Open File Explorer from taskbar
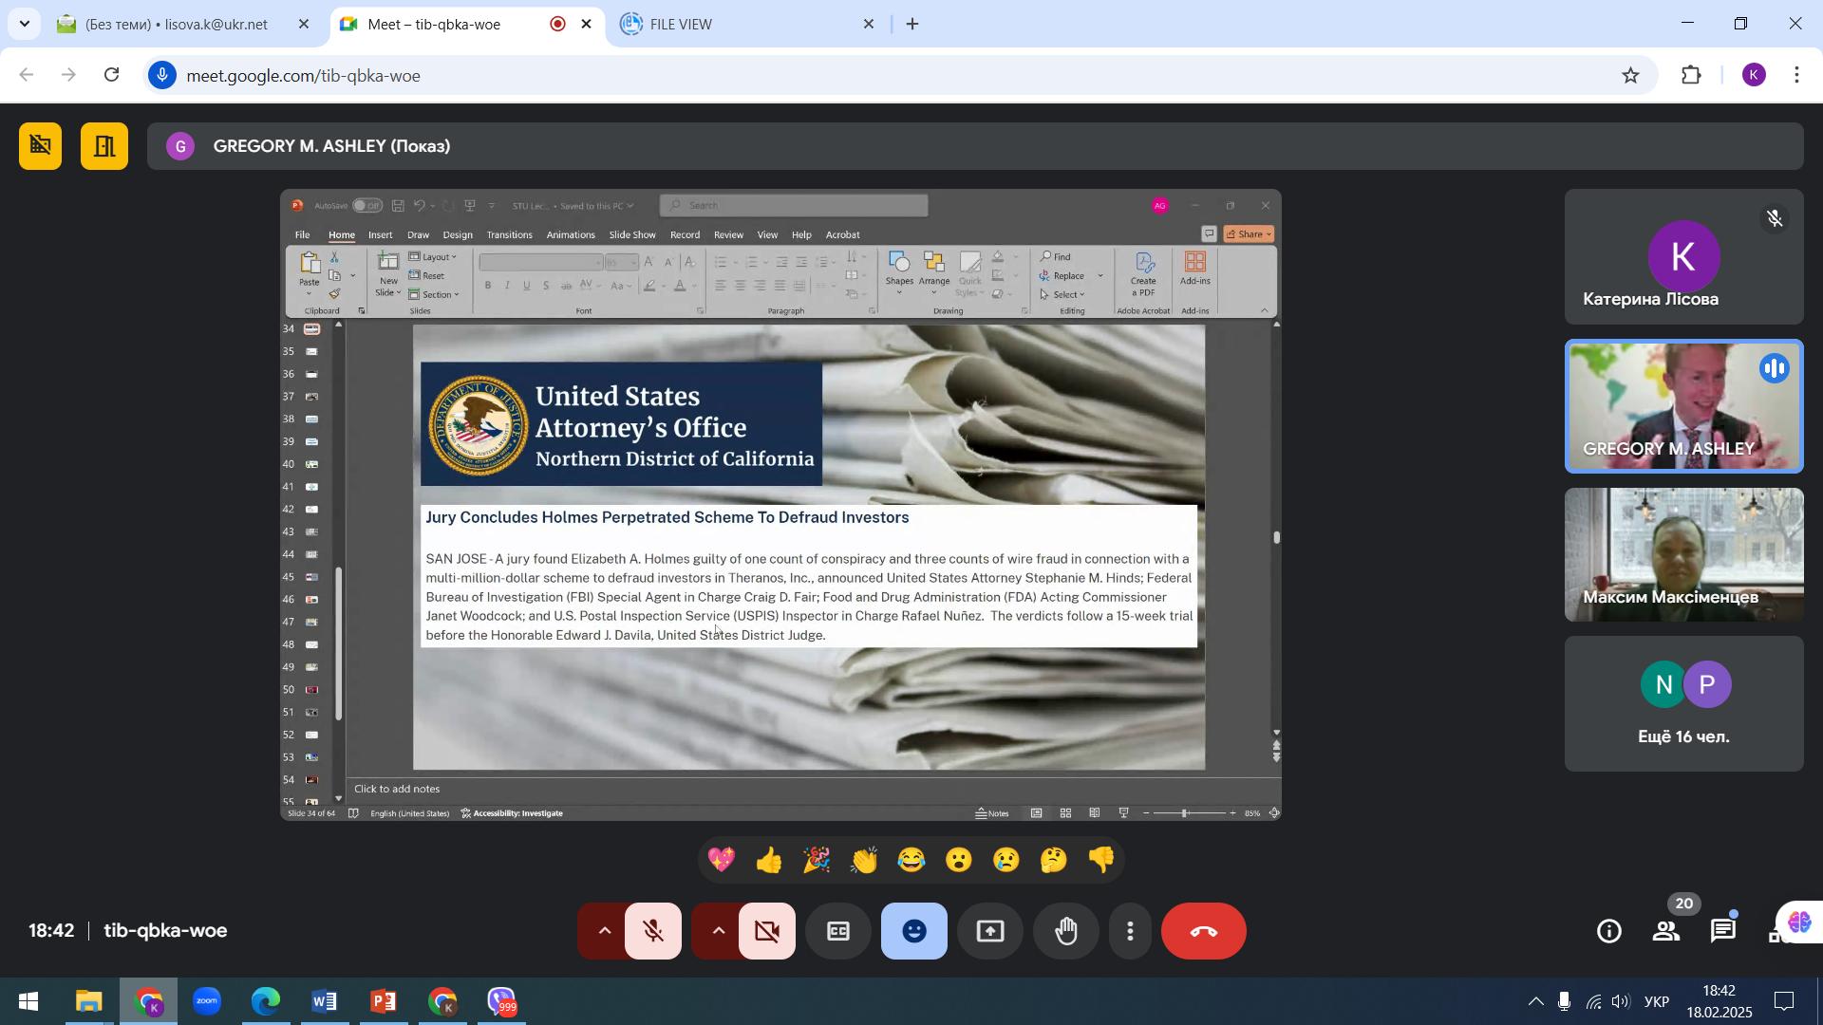The height and width of the screenshot is (1025, 1823). pos(88,1002)
